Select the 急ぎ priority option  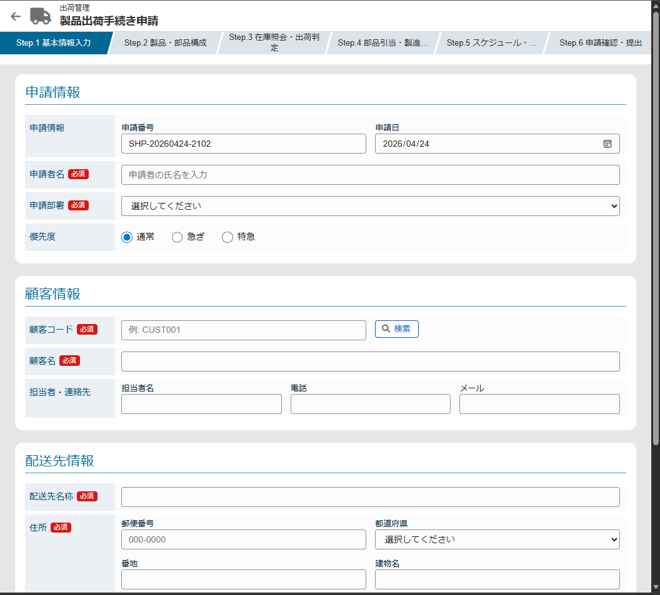[177, 237]
